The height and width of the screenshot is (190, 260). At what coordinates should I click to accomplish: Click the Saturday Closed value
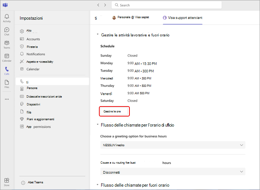point(132,101)
